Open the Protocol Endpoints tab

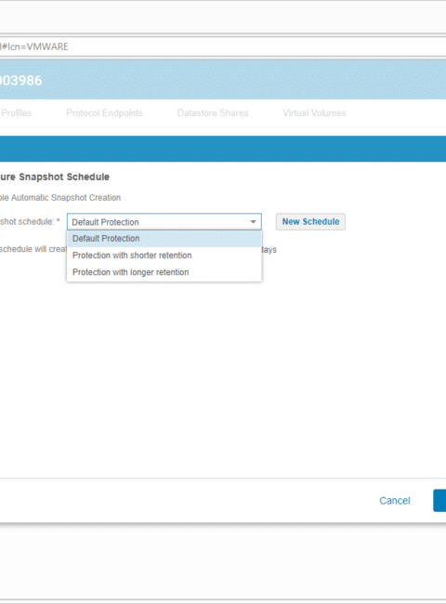[x=104, y=112]
